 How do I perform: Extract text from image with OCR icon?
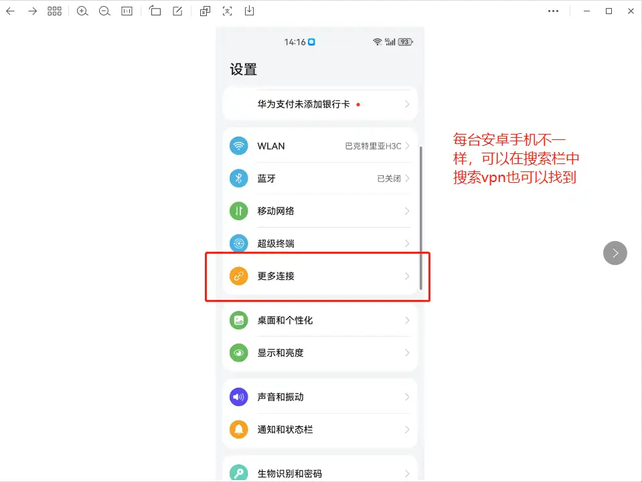click(x=227, y=11)
